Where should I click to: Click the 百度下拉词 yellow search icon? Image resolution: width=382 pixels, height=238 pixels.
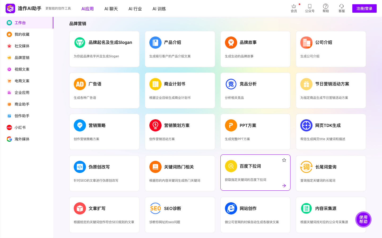(x=231, y=166)
